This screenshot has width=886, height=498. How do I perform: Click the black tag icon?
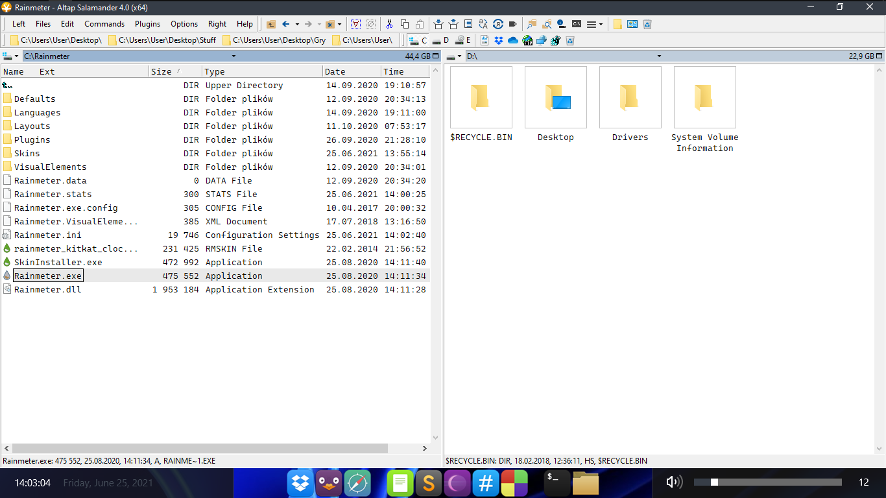tap(513, 24)
